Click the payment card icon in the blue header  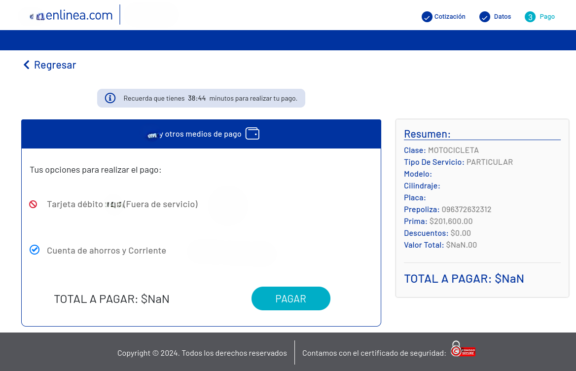point(252,133)
